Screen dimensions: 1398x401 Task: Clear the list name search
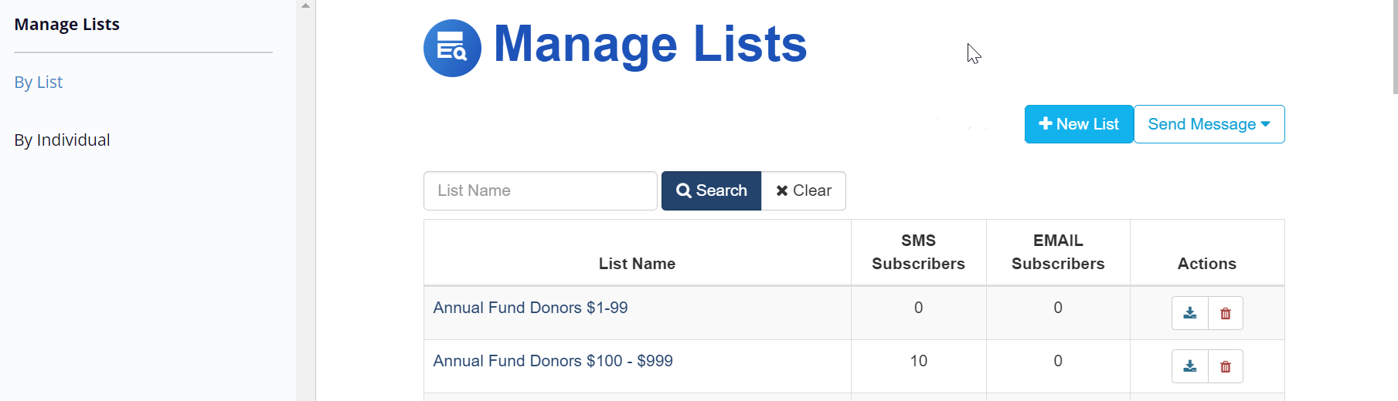tap(803, 190)
